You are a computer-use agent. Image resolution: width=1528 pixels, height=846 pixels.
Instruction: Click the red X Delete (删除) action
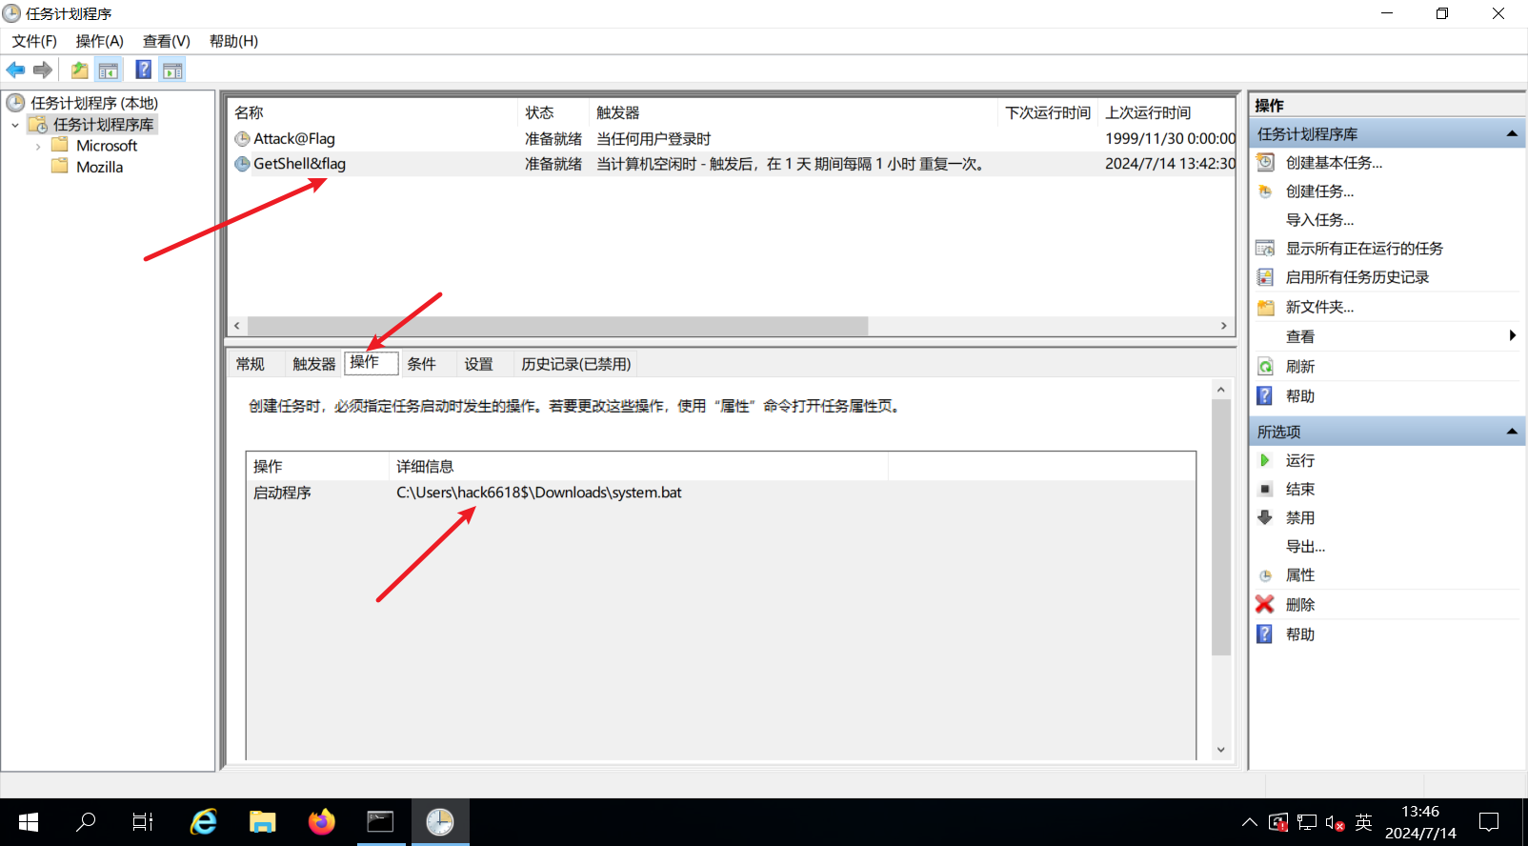click(1299, 605)
